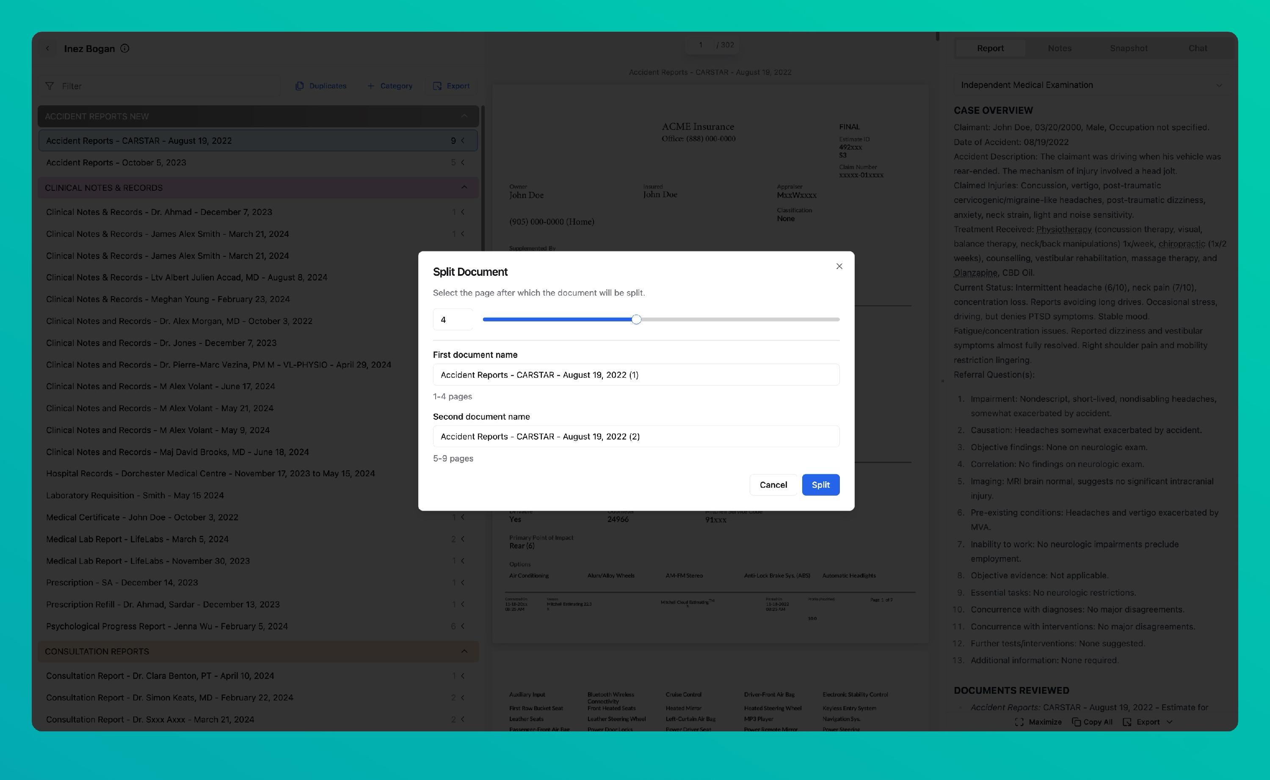Click the split page number box
Screen dimensions: 1270x780
(x=452, y=319)
